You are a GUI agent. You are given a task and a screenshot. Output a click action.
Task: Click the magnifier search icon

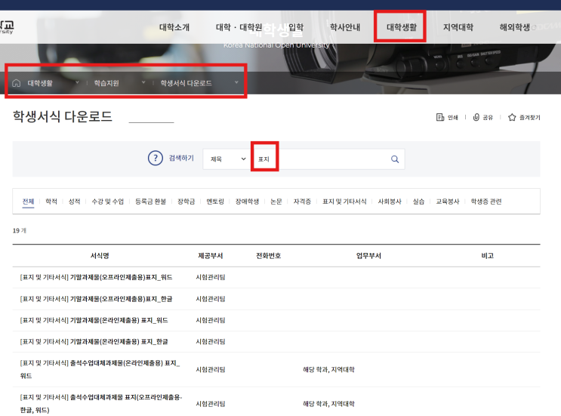click(395, 159)
